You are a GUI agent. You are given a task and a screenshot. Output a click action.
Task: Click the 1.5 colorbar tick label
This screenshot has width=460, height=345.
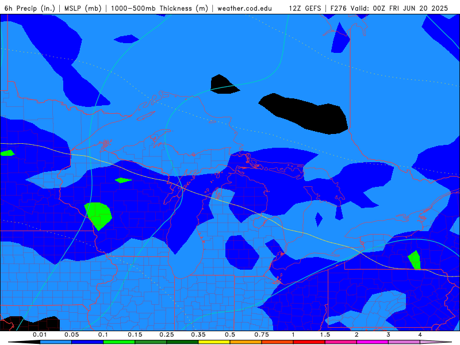(325, 335)
